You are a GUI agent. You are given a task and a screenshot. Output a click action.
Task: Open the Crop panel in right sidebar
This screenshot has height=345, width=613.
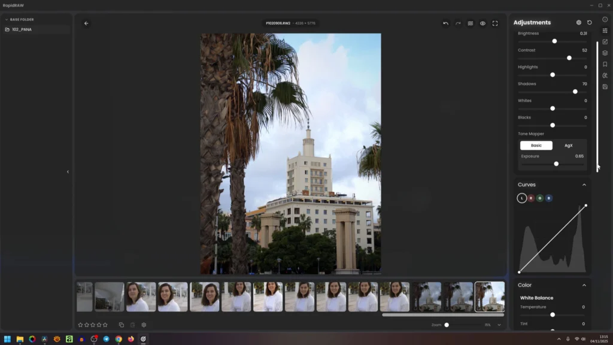[x=605, y=42]
